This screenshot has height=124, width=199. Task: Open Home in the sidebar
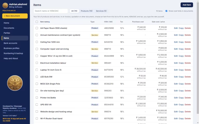click(15, 23)
